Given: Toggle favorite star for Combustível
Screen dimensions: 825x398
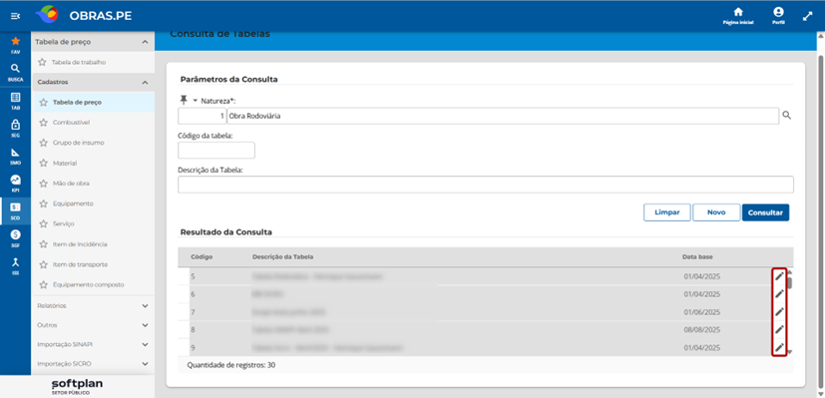Looking at the screenshot, I should click(x=43, y=123).
